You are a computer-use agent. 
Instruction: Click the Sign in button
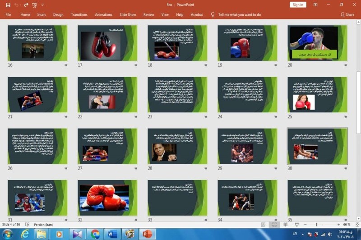(x=298, y=5)
